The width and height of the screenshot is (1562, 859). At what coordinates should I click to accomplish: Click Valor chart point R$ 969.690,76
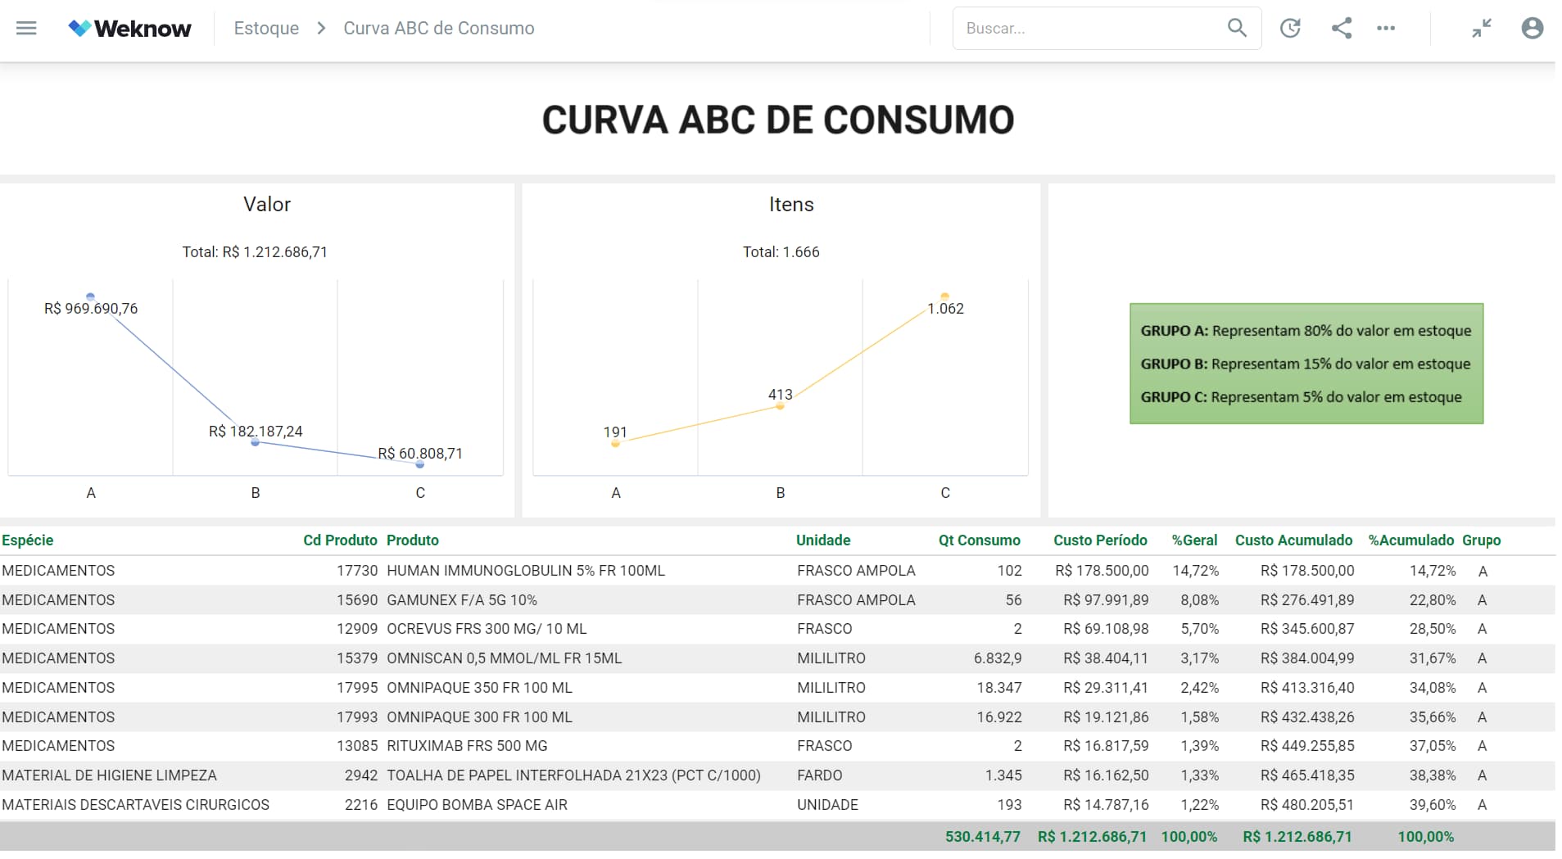tap(90, 296)
